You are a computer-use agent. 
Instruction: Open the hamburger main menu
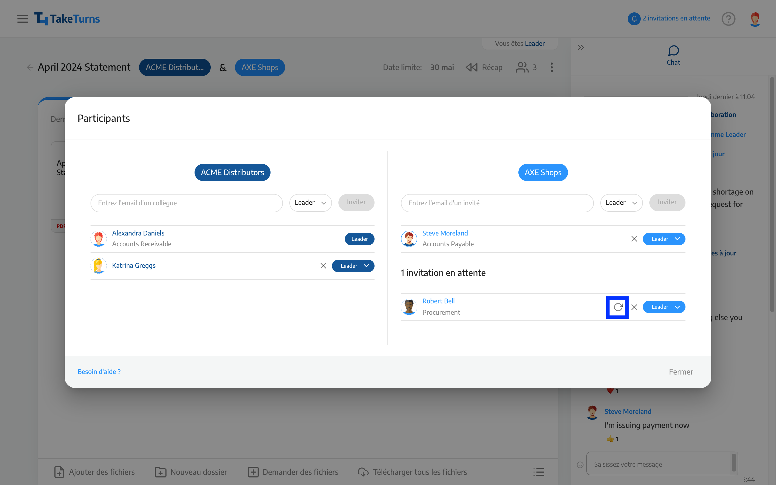point(22,19)
